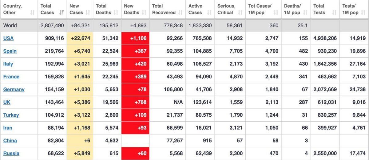Go to the Germany country link

[14, 89]
